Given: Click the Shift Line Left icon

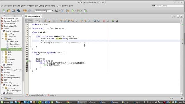Looking at the screenshot, I should click(x=95, y=21).
